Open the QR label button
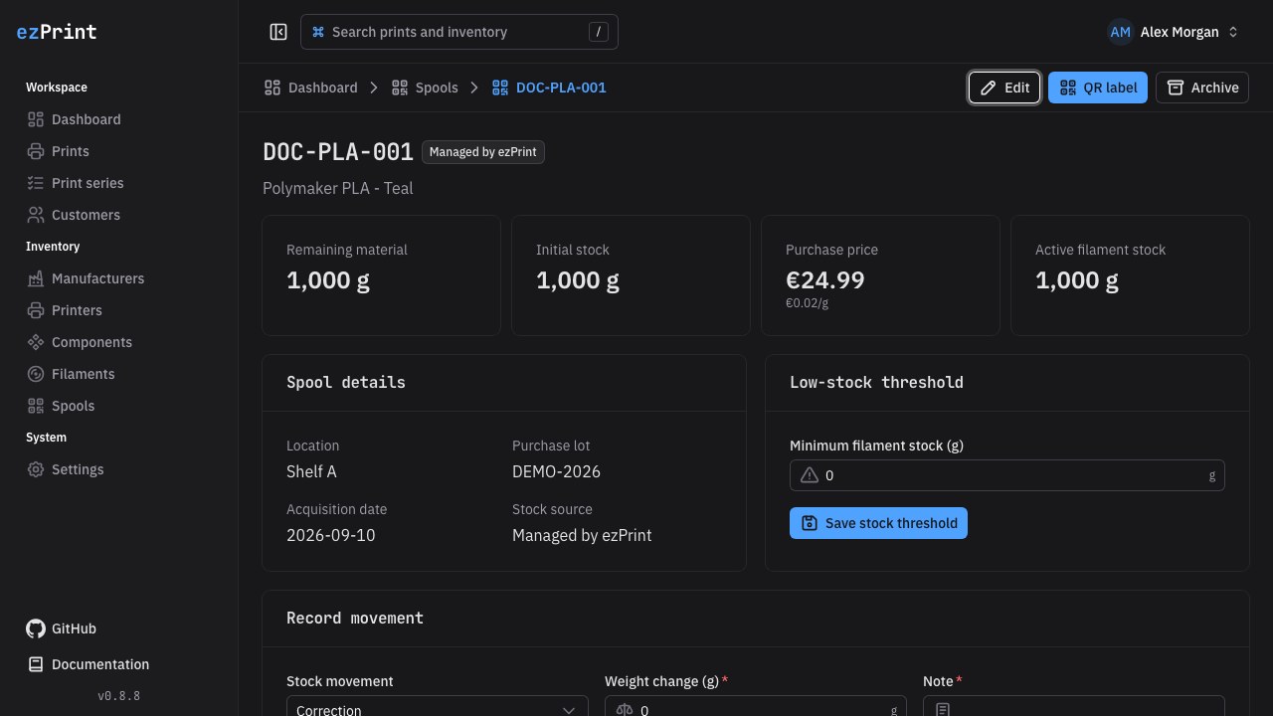This screenshot has height=716, width=1273. click(1098, 88)
